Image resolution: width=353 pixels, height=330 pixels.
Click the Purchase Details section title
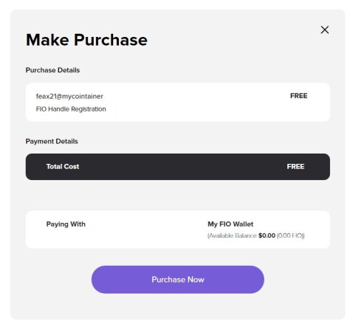tap(52, 70)
